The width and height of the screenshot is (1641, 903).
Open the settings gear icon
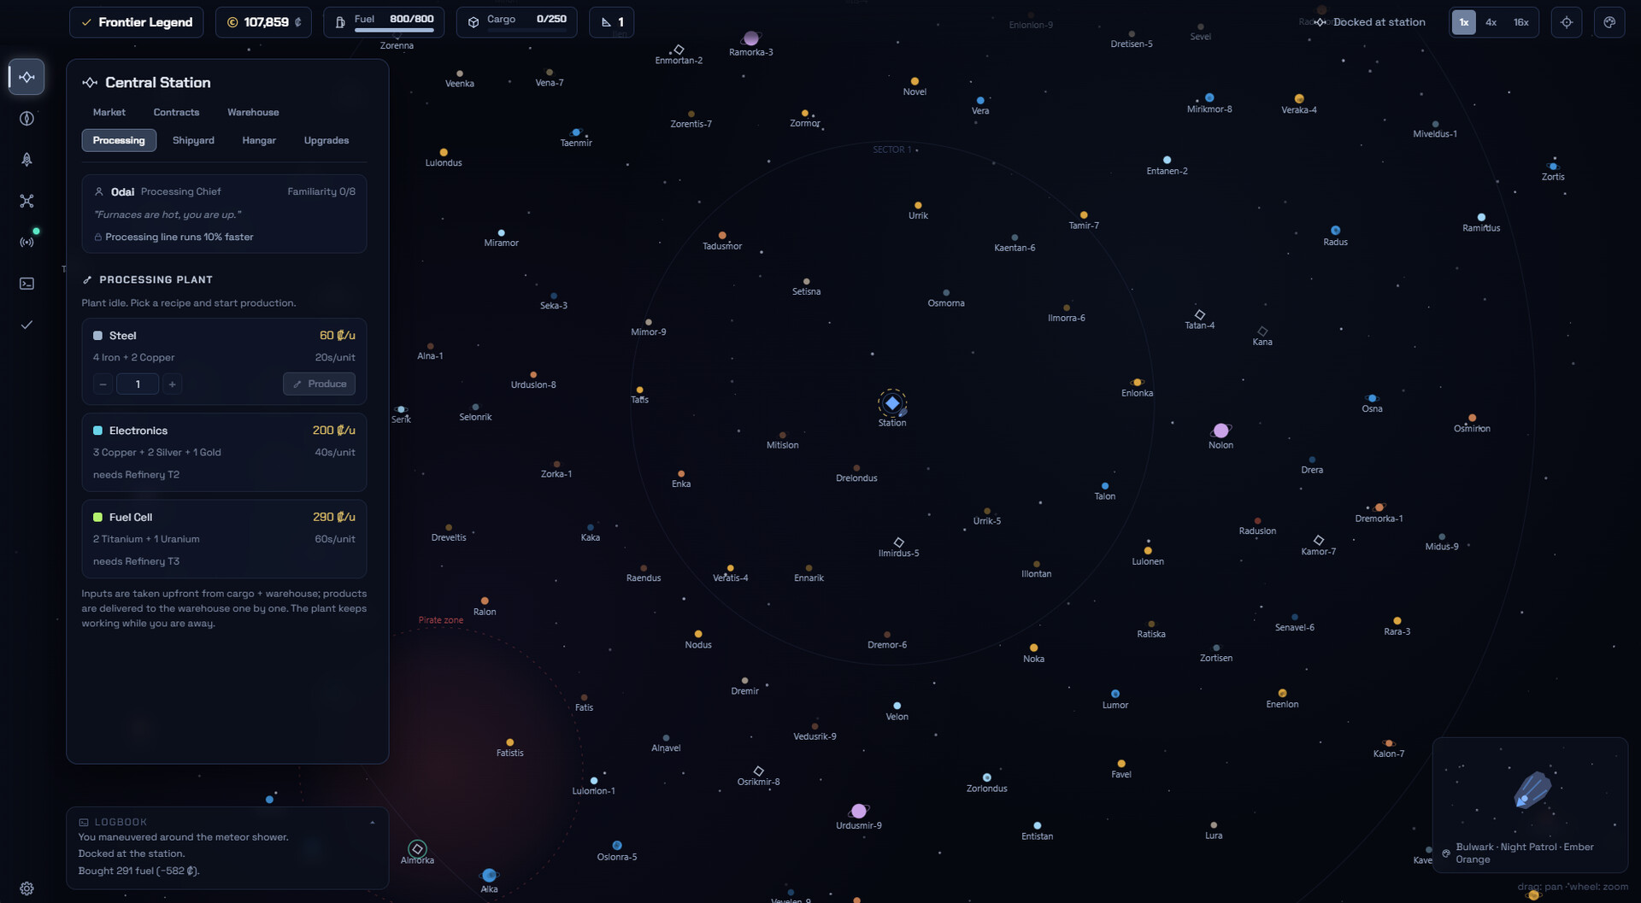pos(26,888)
